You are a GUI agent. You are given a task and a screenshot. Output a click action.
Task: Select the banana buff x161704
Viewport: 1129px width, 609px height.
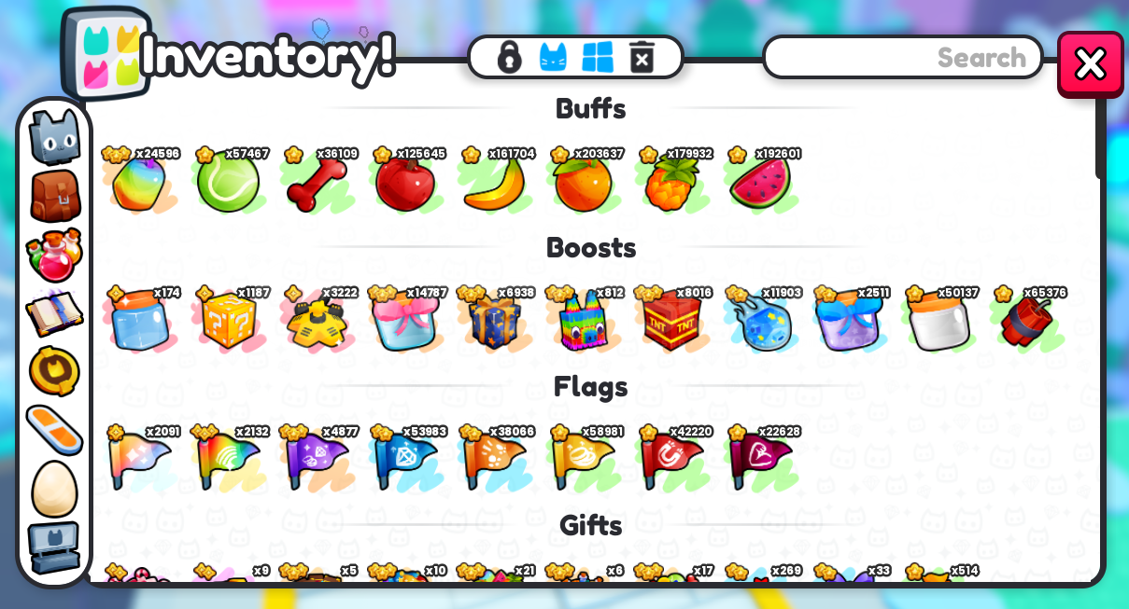pos(495,180)
